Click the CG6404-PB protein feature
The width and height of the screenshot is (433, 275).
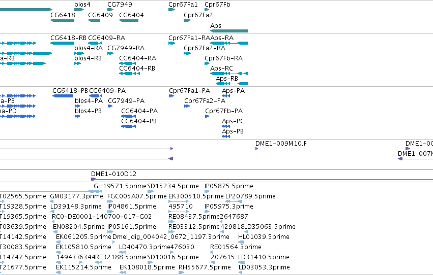click(128, 126)
